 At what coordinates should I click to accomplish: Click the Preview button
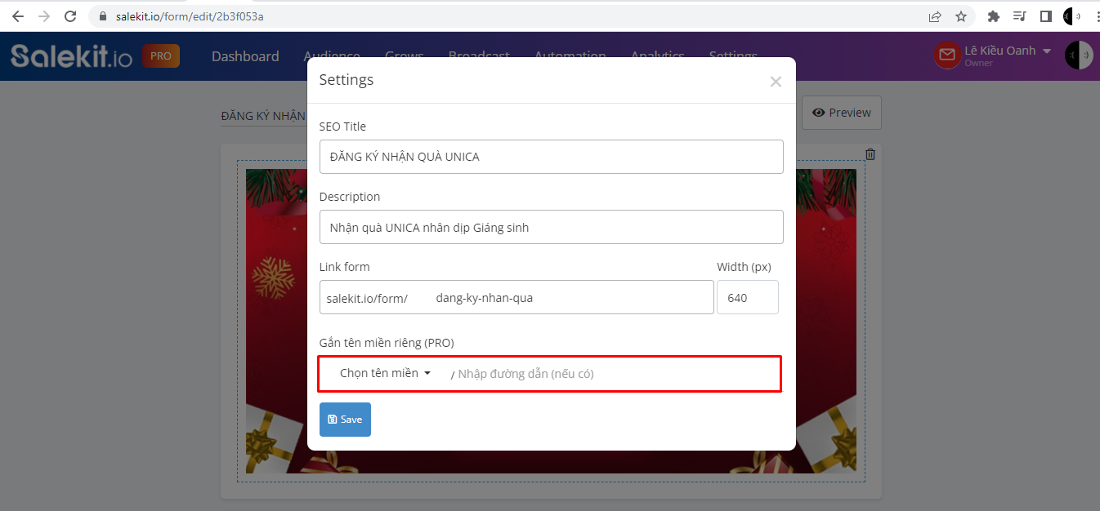842,113
